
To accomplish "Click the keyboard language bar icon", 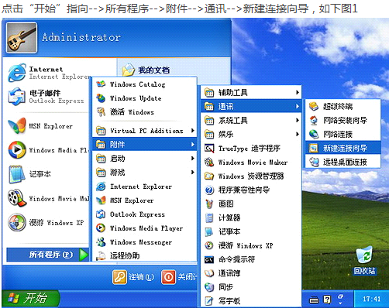I will (314, 300).
